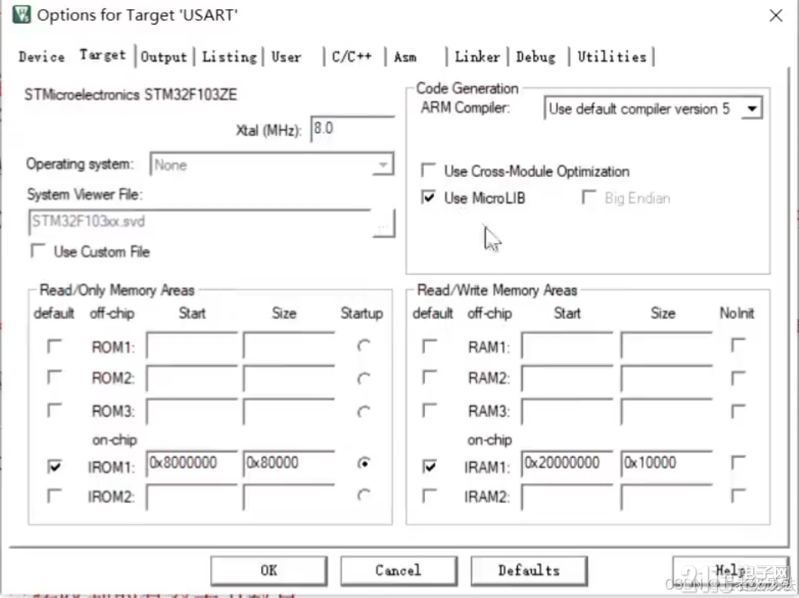This screenshot has width=799, height=598.
Task: Open the Debug tab
Action: point(535,57)
